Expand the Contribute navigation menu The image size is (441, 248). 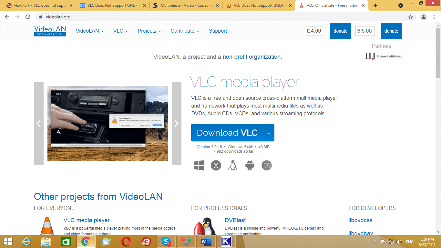185,31
